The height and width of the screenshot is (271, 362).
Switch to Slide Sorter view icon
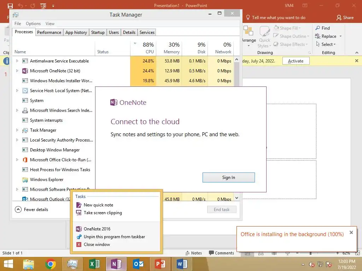click(261, 253)
